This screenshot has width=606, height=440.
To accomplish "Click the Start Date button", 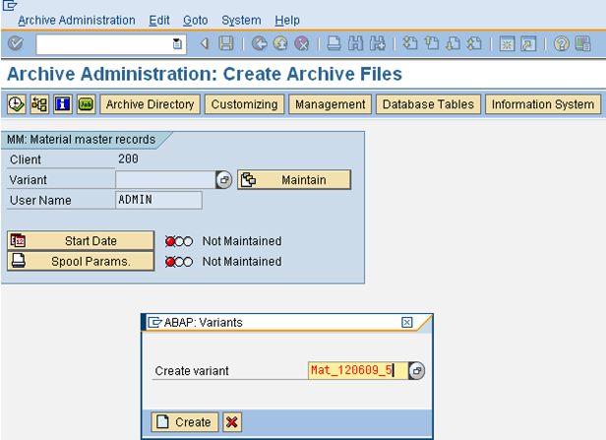I will [x=81, y=241].
